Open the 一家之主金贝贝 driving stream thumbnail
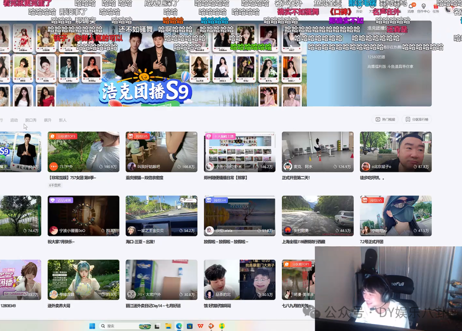This screenshot has width=462, height=331. click(x=161, y=216)
